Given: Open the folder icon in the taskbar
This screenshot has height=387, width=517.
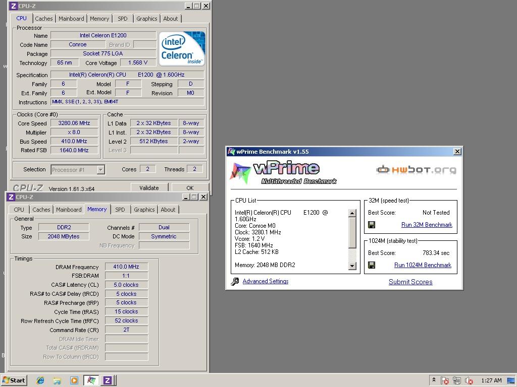Looking at the screenshot, I should [x=57, y=381].
